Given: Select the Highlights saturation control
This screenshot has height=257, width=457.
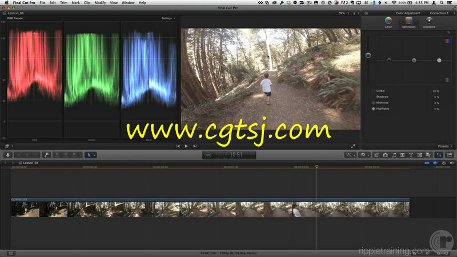Looking at the screenshot, I should pyautogui.click(x=374, y=109).
